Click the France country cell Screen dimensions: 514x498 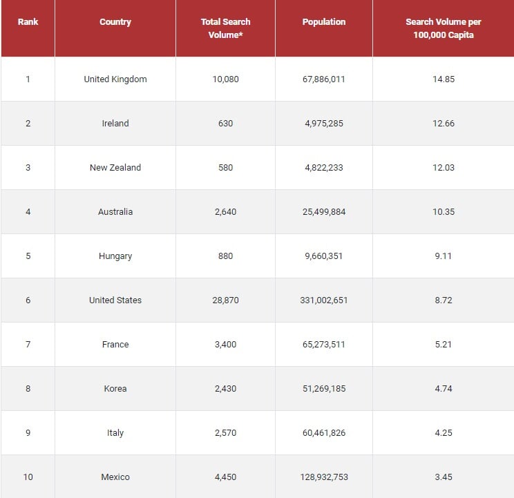tap(115, 345)
